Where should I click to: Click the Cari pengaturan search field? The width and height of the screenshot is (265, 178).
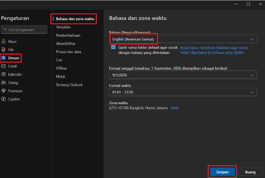click(x=24, y=30)
